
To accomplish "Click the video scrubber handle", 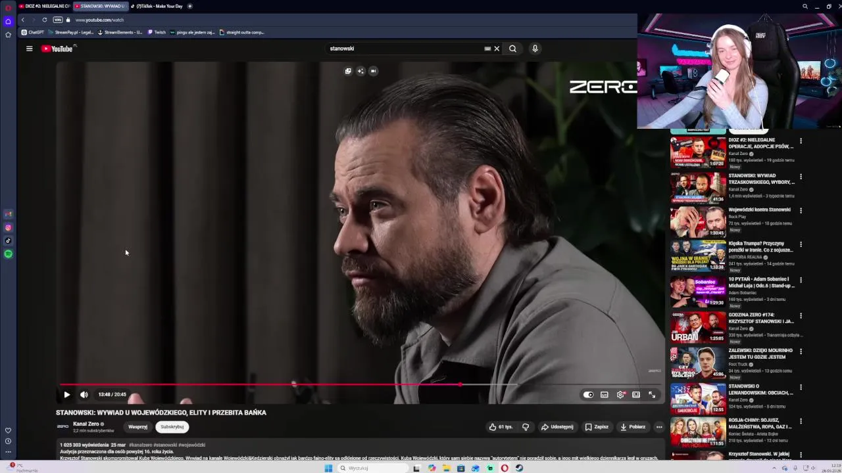I will click(460, 385).
